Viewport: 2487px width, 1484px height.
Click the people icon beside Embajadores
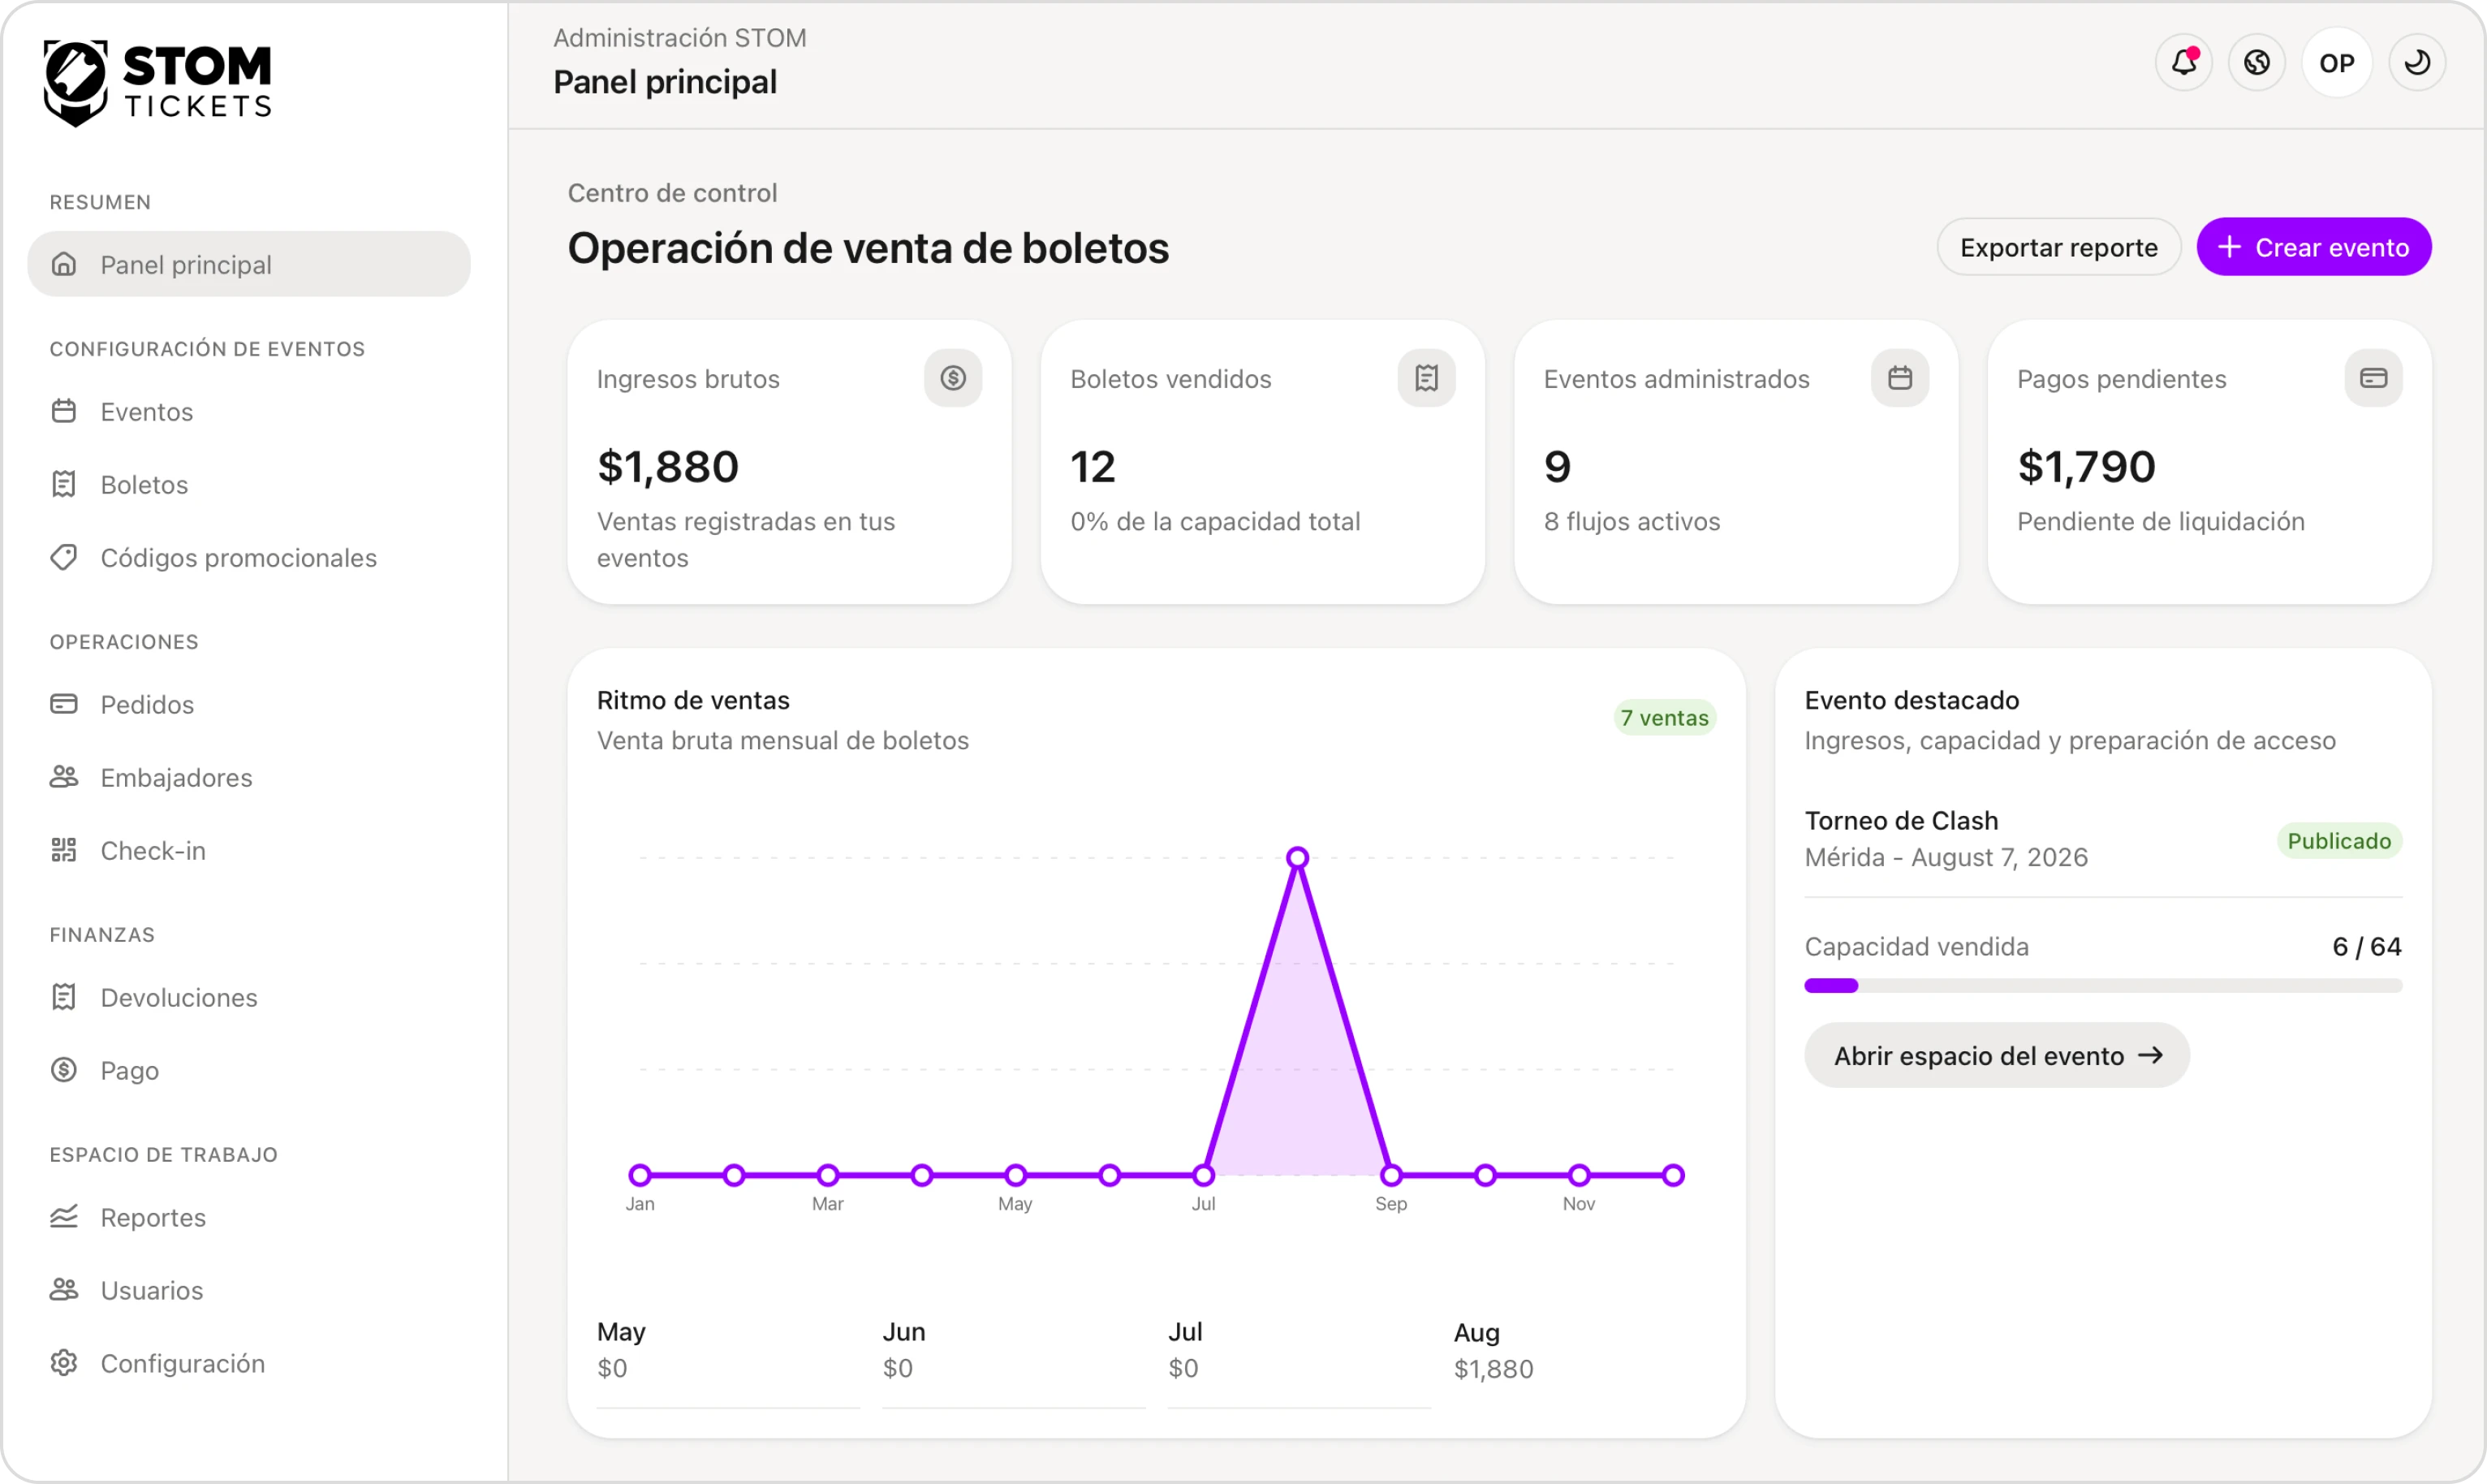pyautogui.click(x=64, y=777)
